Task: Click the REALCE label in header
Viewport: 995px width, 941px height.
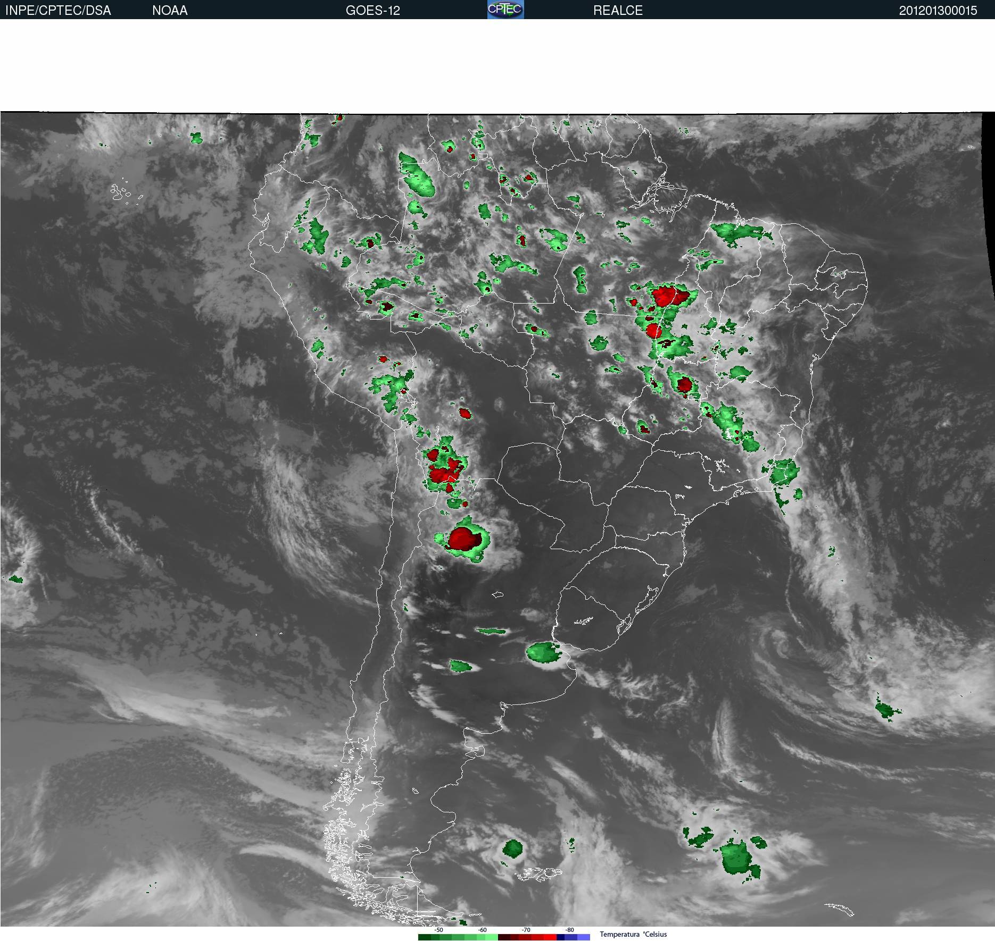Action: [618, 11]
